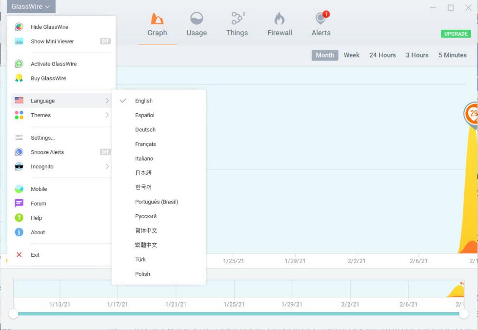Click the Snooze Alerts moon icon
The width and height of the screenshot is (478, 330).
click(19, 152)
